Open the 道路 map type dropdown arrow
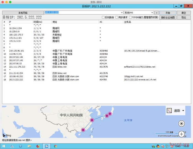Viewport: 193px width, 149px height. [183, 111]
